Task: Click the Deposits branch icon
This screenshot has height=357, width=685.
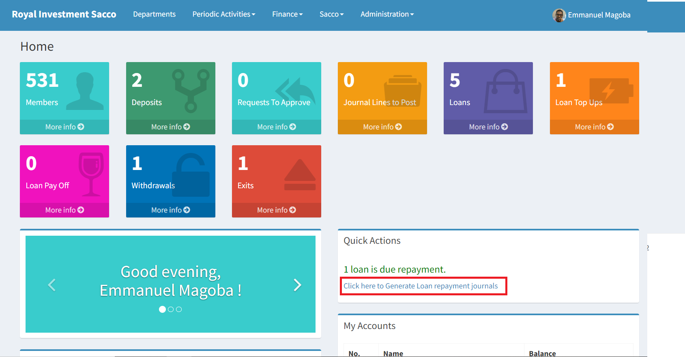Action: coord(191,91)
